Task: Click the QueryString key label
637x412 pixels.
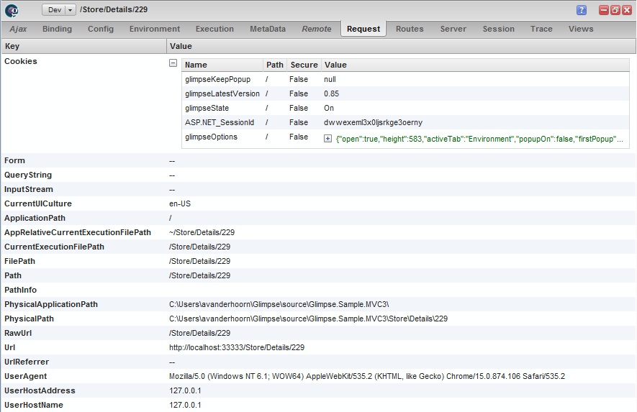Action: point(28,175)
